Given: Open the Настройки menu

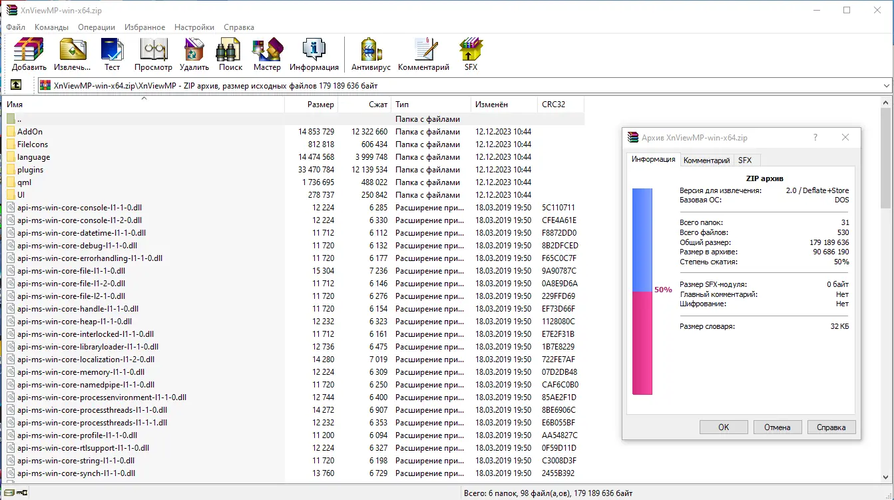Looking at the screenshot, I should pos(194,27).
